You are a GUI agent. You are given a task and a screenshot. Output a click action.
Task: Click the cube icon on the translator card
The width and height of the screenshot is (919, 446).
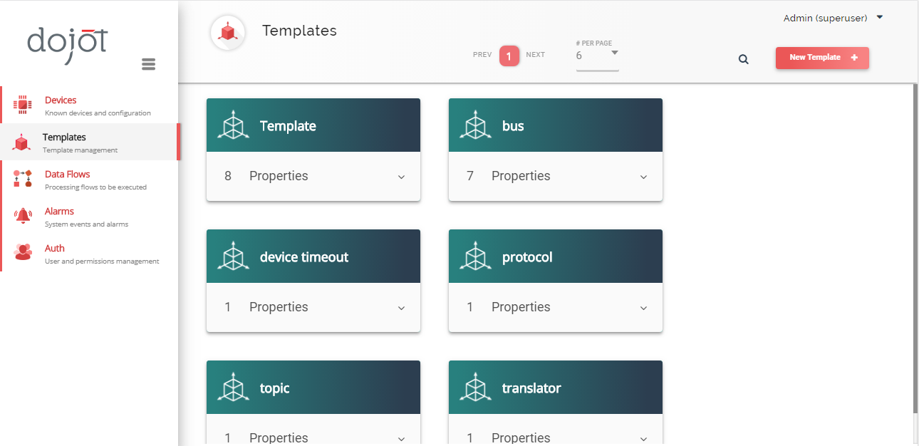tap(474, 387)
